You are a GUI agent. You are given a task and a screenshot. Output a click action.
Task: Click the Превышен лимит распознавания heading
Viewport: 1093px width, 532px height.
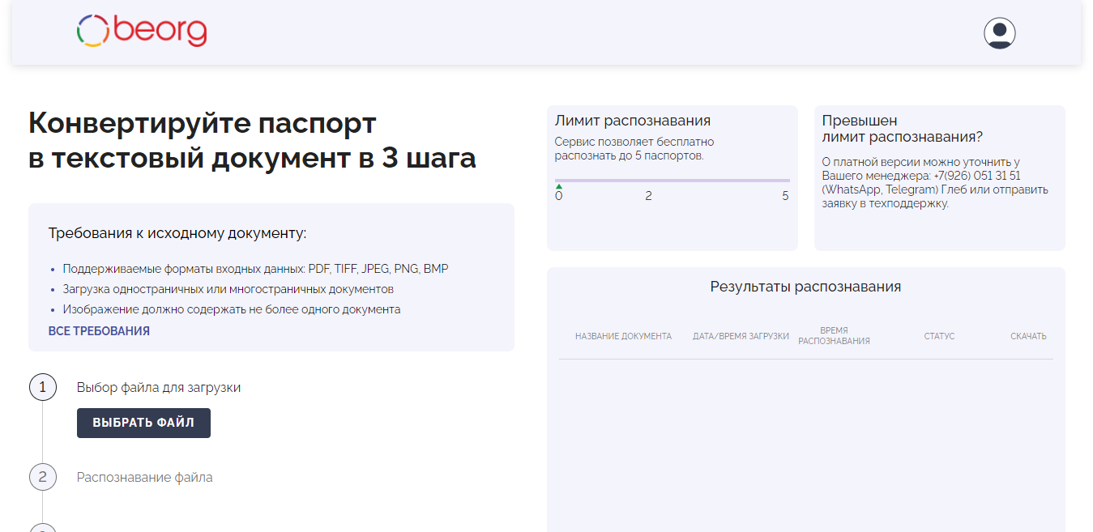[903, 129]
